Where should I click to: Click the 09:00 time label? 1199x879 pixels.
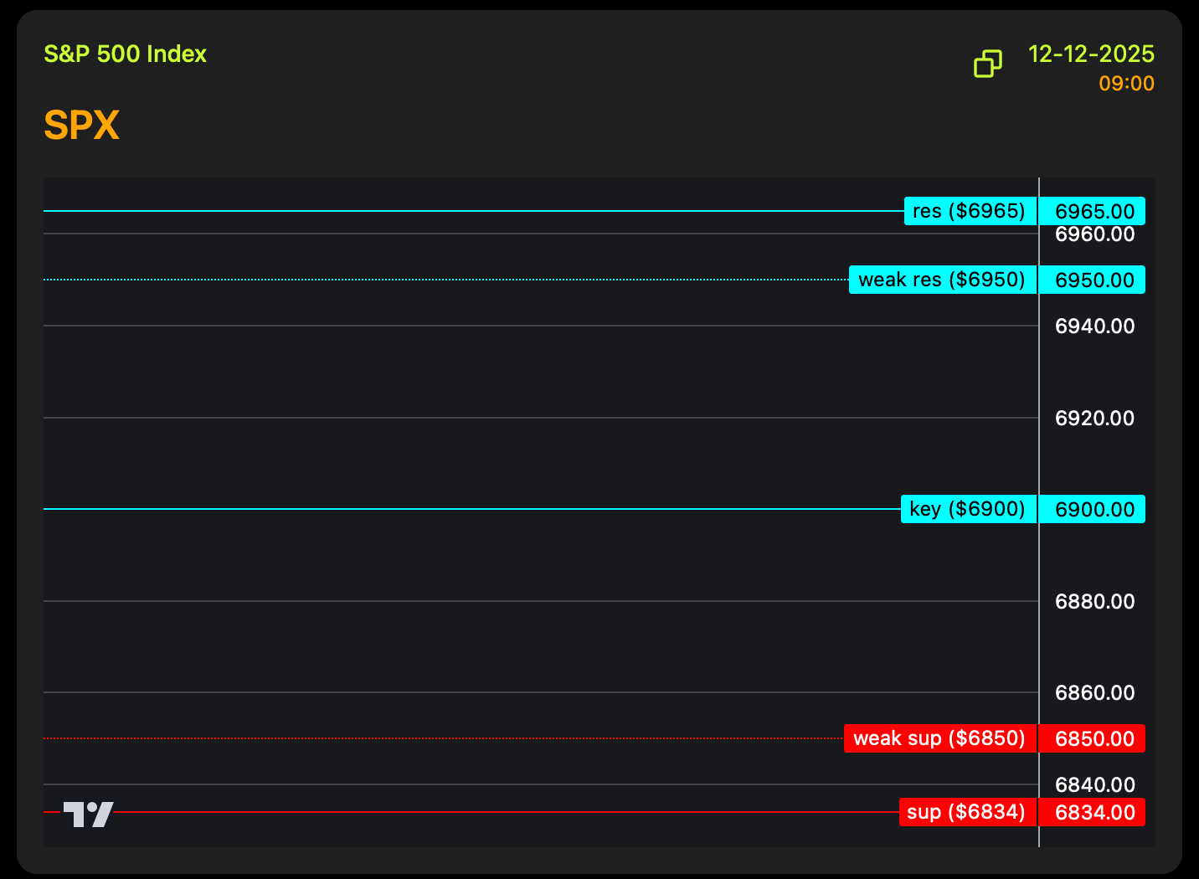[1126, 84]
